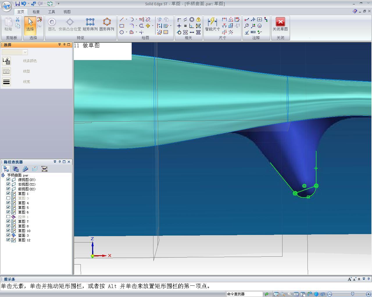372x297 pixels.
Task: Uncheck the 草图 1 checkbox
Action: click(x=8, y=194)
